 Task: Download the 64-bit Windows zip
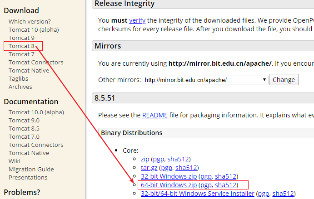point(169,185)
